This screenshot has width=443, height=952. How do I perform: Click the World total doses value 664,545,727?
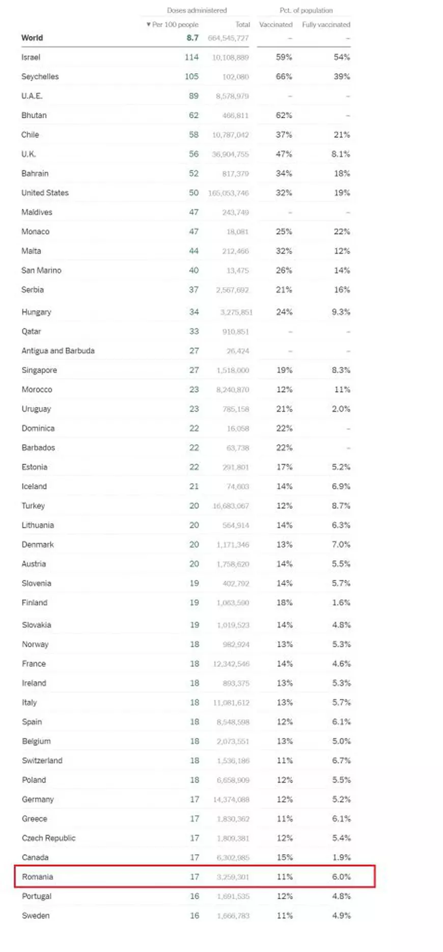click(x=228, y=38)
